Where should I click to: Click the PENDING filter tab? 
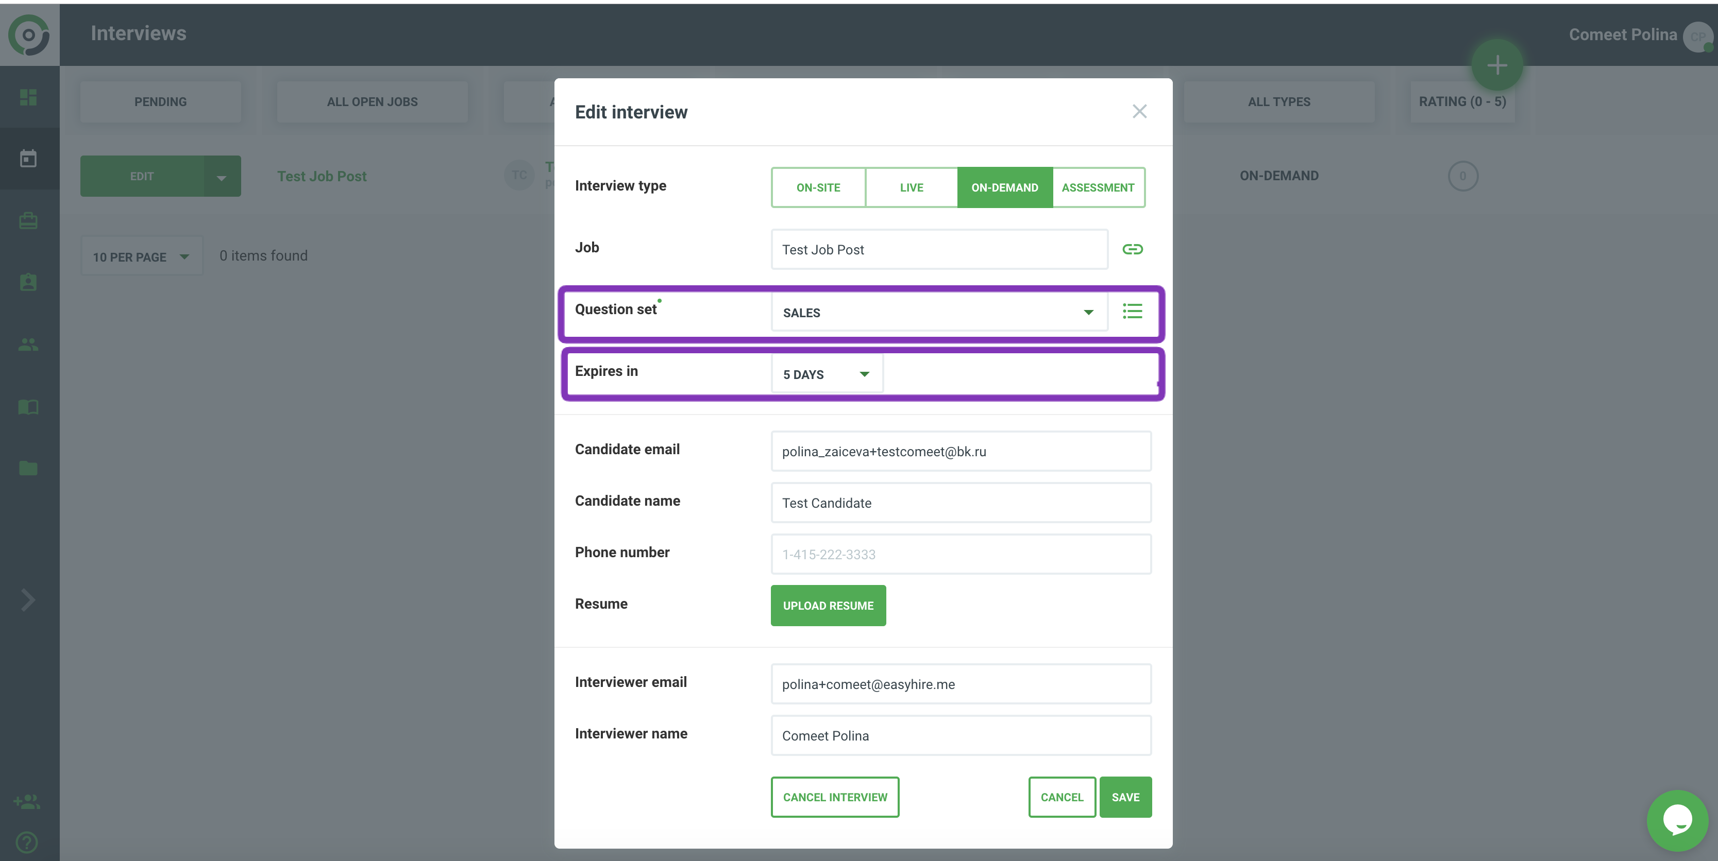point(160,102)
